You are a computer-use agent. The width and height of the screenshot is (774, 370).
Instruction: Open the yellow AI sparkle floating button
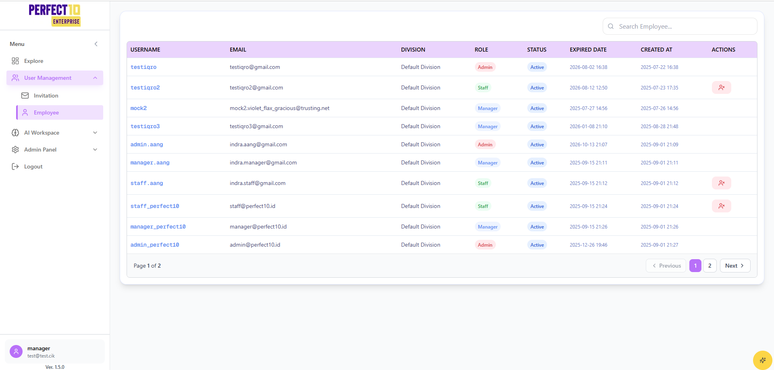click(x=762, y=360)
